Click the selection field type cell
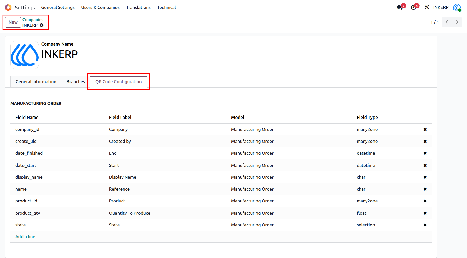Screen dimensions: 467x258 [x=366, y=225]
